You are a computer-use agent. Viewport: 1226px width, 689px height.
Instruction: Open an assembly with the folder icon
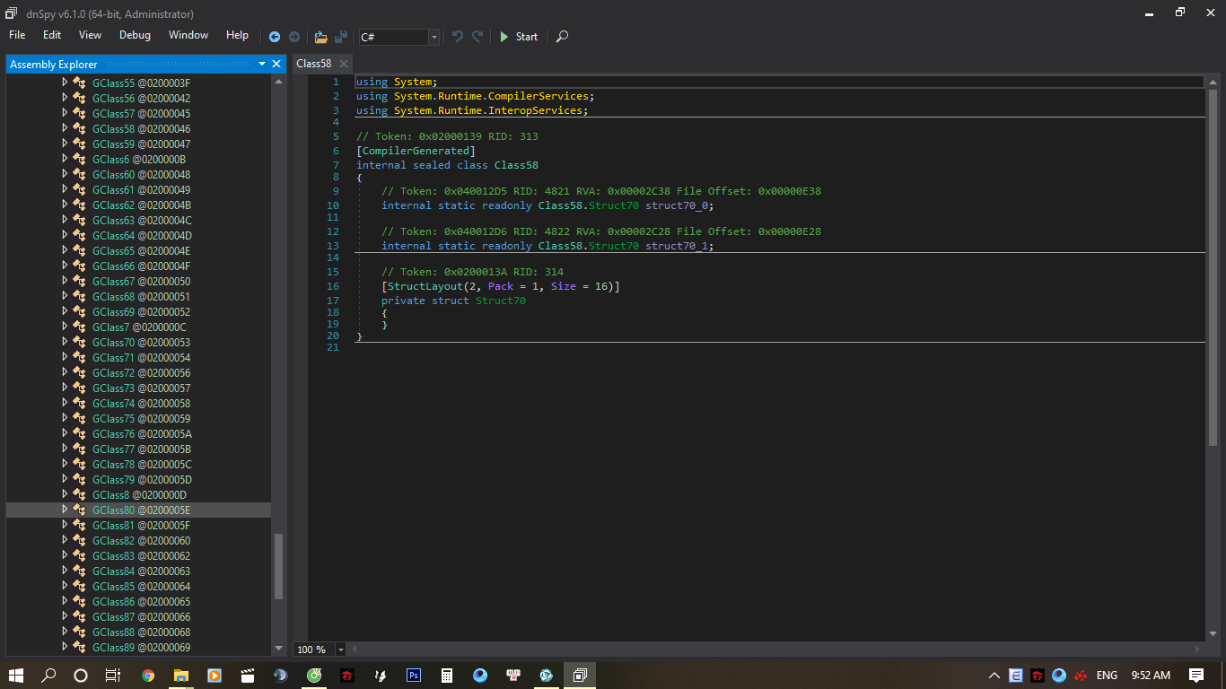click(320, 37)
